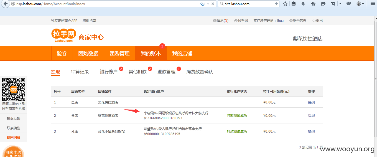
Task: Click the chat bubble toolbar icon
Action: (349, 4)
